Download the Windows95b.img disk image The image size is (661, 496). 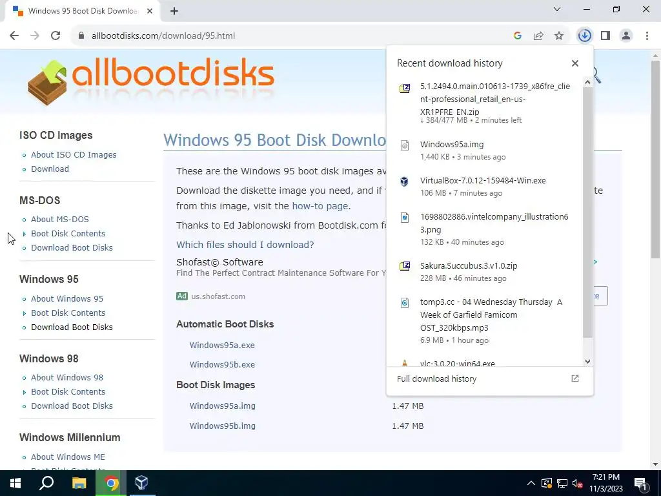click(x=223, y=426)
